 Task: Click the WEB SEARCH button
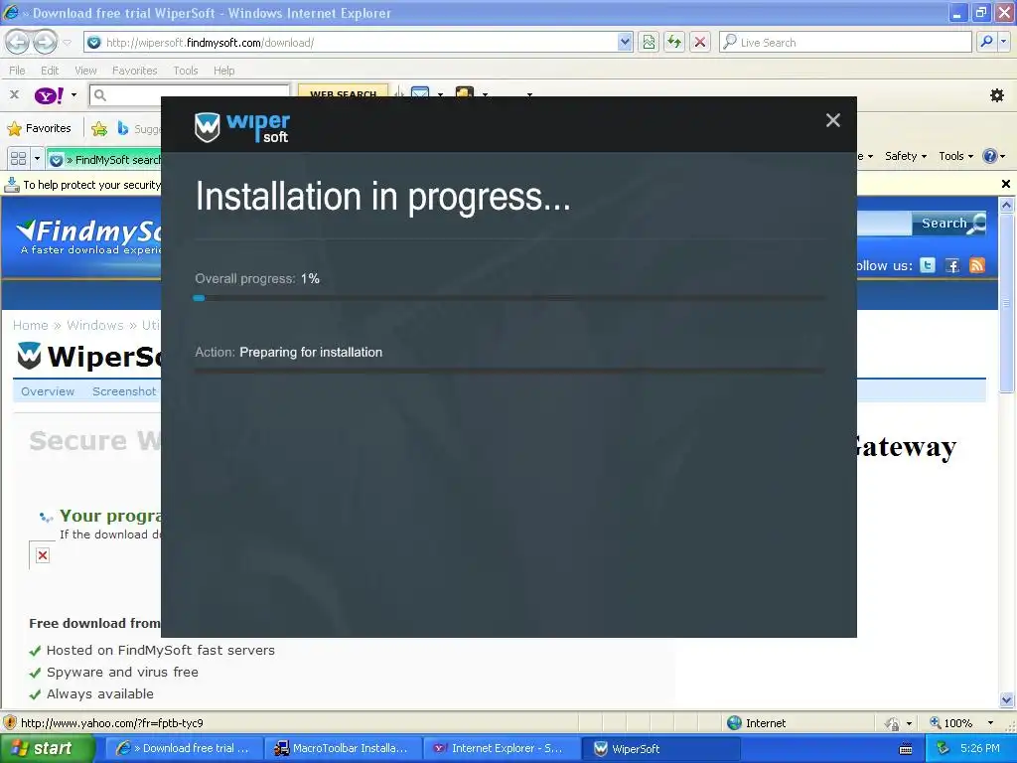(343, 94)
